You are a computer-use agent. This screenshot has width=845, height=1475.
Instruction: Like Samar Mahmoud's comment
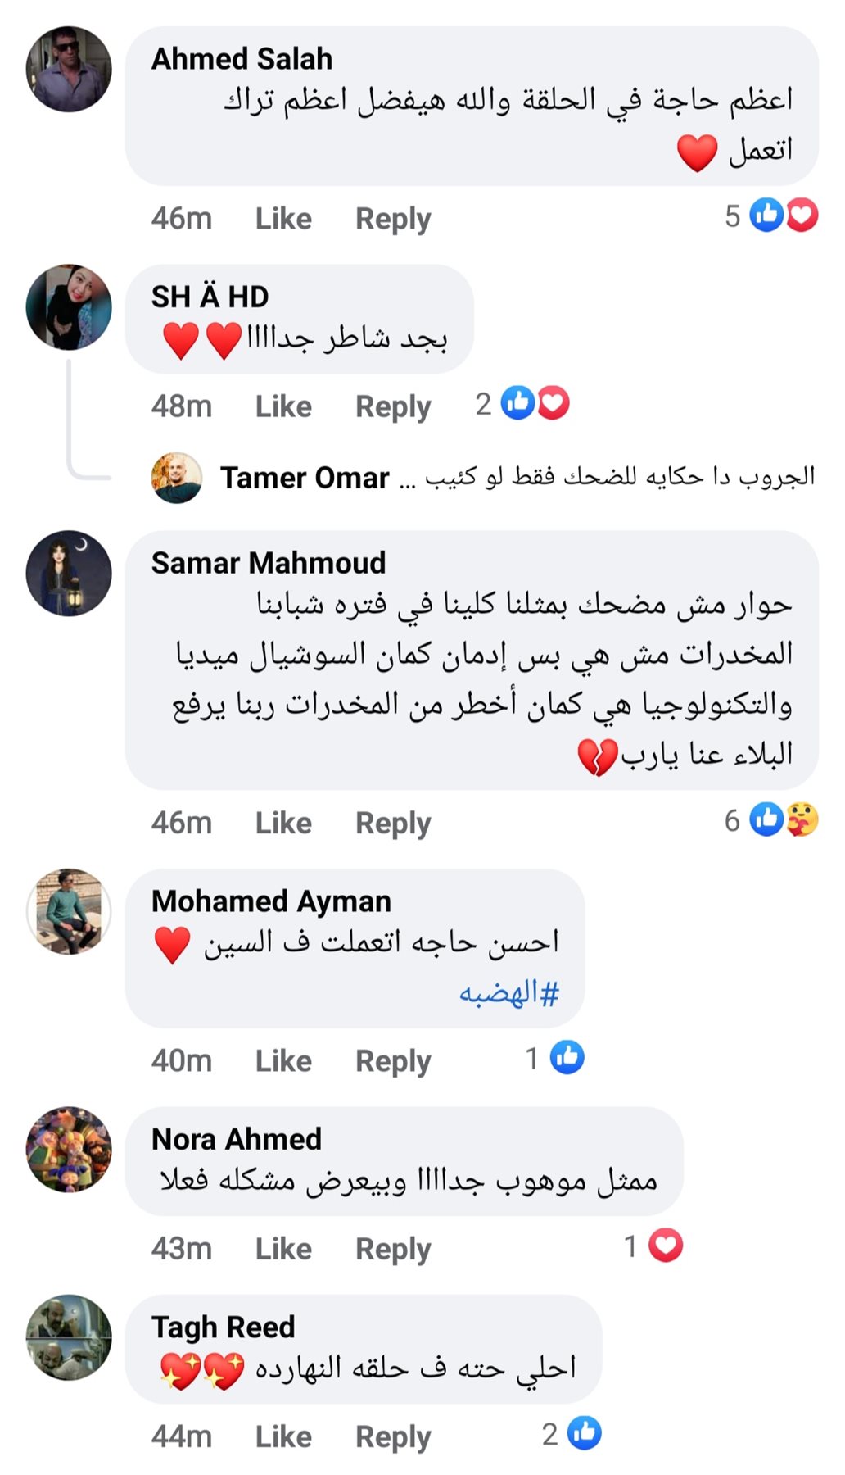pyautogui.click(x=283, y=823)
